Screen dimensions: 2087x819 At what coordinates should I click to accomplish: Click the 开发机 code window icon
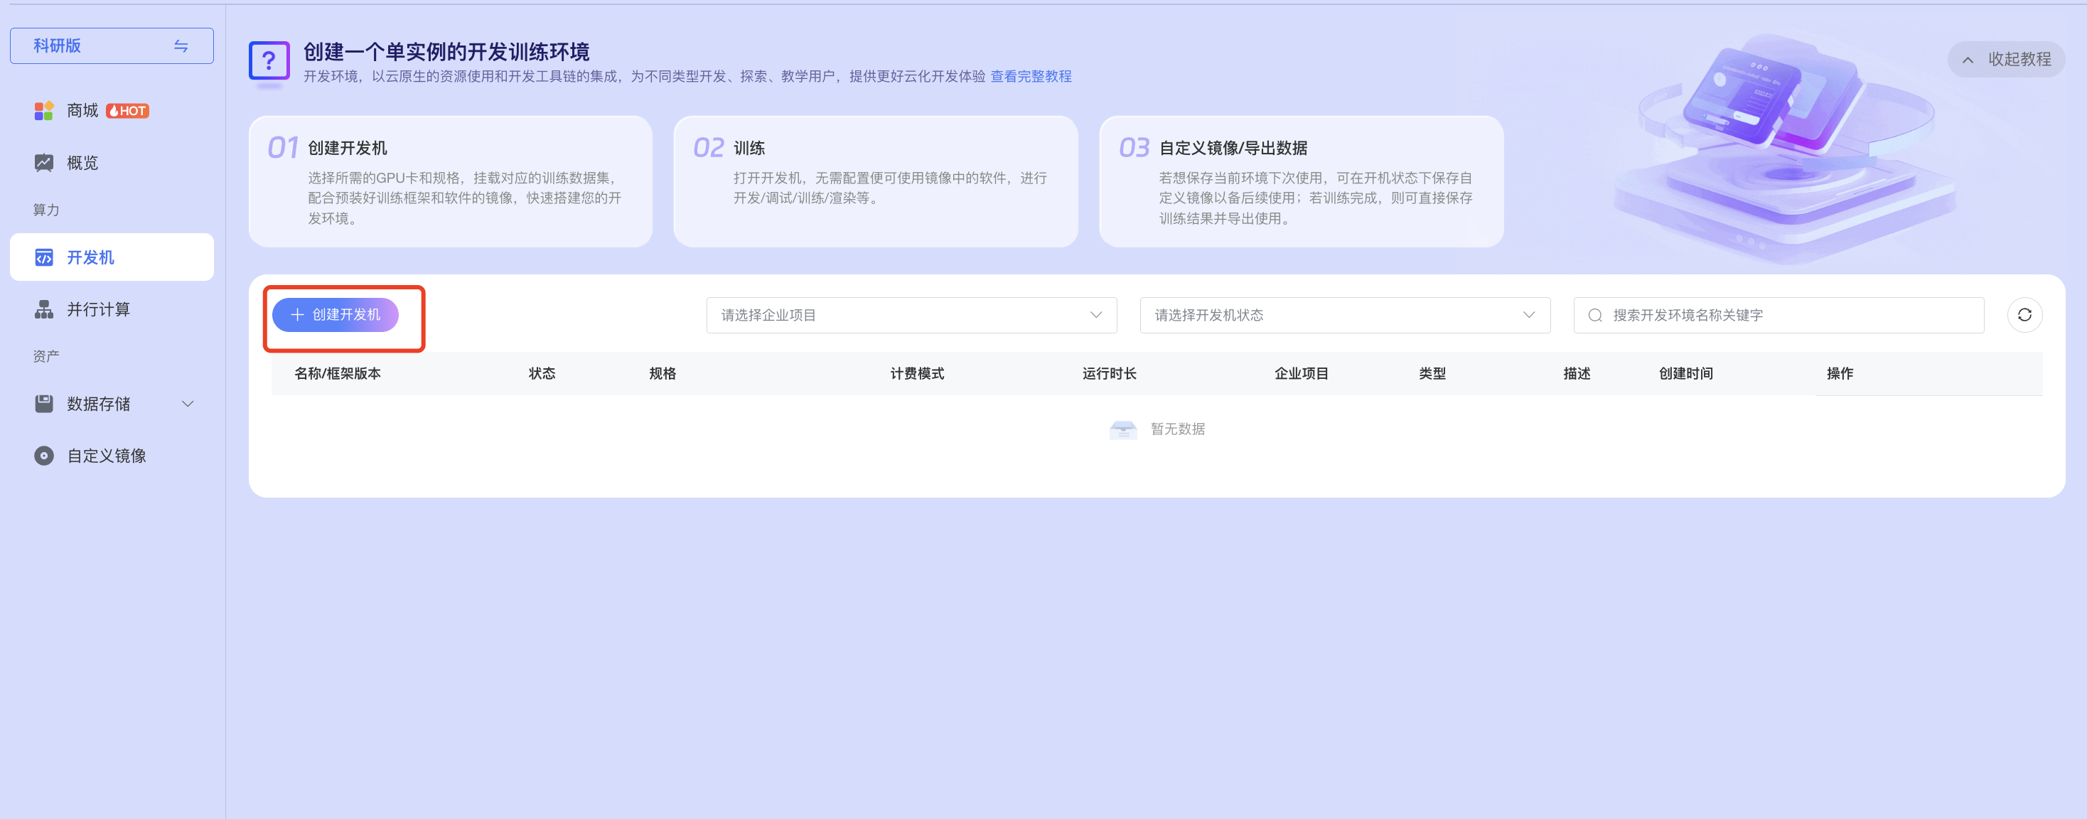click(44, 257)
